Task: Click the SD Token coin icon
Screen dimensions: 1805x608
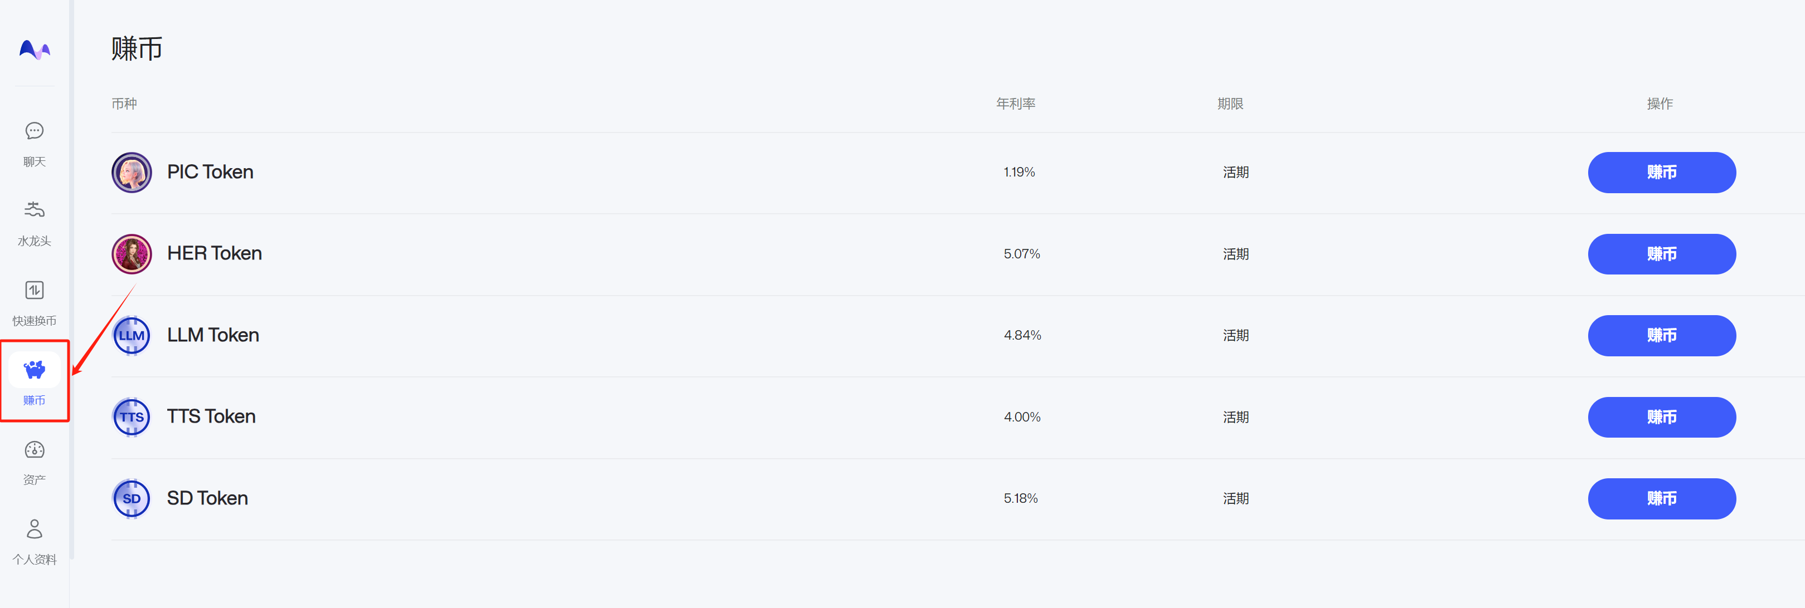Action: 132,499
